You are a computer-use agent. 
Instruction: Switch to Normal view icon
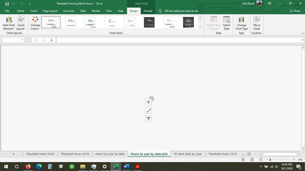click(x=243, y=160)
